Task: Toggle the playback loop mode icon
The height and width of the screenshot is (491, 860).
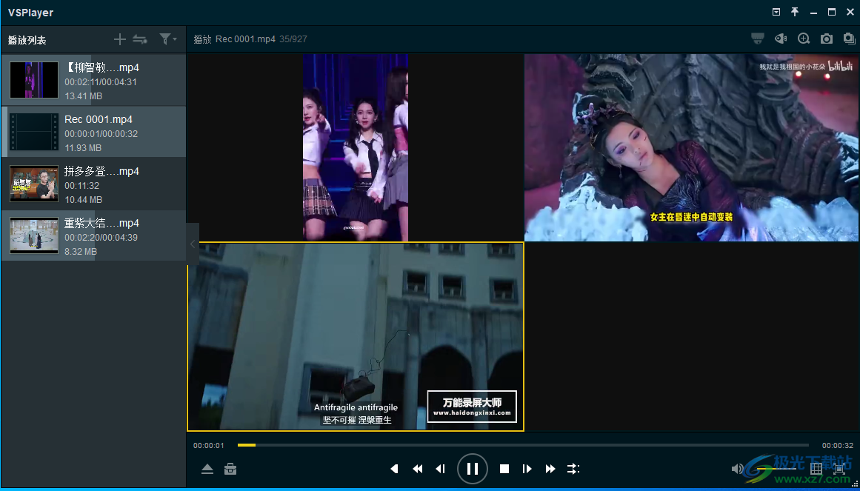Action: (x=573, y=469)
